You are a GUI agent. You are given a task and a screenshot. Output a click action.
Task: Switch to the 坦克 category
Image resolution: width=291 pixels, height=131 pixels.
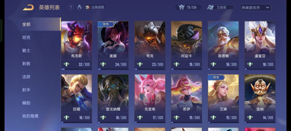pos(26,37)
